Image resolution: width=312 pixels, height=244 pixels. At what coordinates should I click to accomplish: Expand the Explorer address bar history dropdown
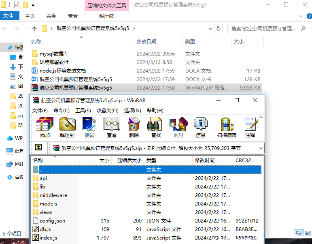(x=210, y=29)
